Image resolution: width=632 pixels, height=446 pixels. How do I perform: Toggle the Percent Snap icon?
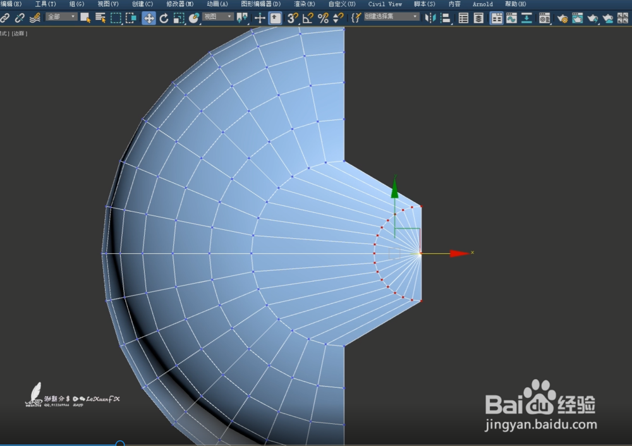323,18
